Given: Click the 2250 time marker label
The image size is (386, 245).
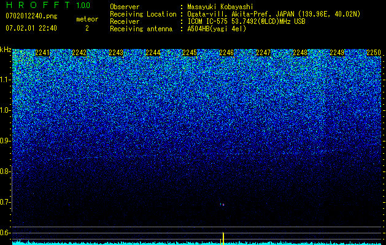Looking at the screenshot, I should click(374, 53).
